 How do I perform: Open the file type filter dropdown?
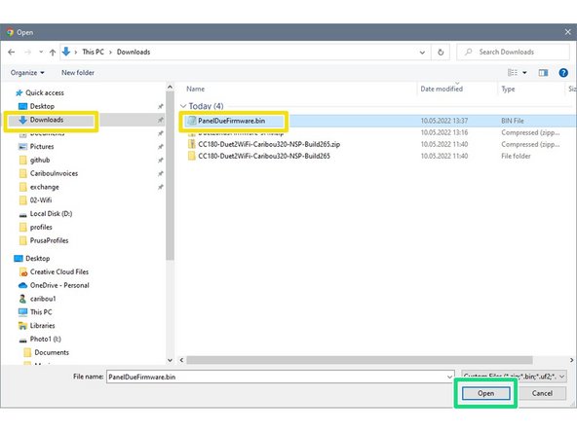514,377
